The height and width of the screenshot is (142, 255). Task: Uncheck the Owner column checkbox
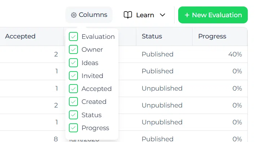73,50
